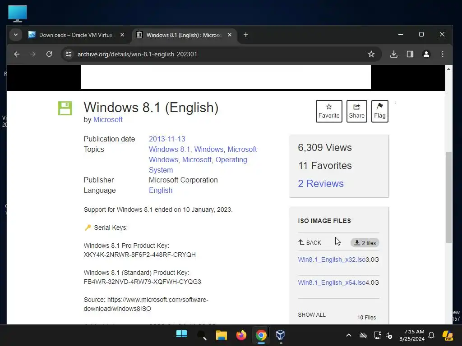Flag this archive item
This screenshot has width=462, height=346.
[379, 111]
